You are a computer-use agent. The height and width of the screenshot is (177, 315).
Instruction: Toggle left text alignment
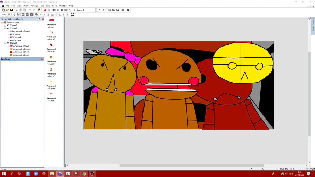pyautogui.click(x=59, y=15)
